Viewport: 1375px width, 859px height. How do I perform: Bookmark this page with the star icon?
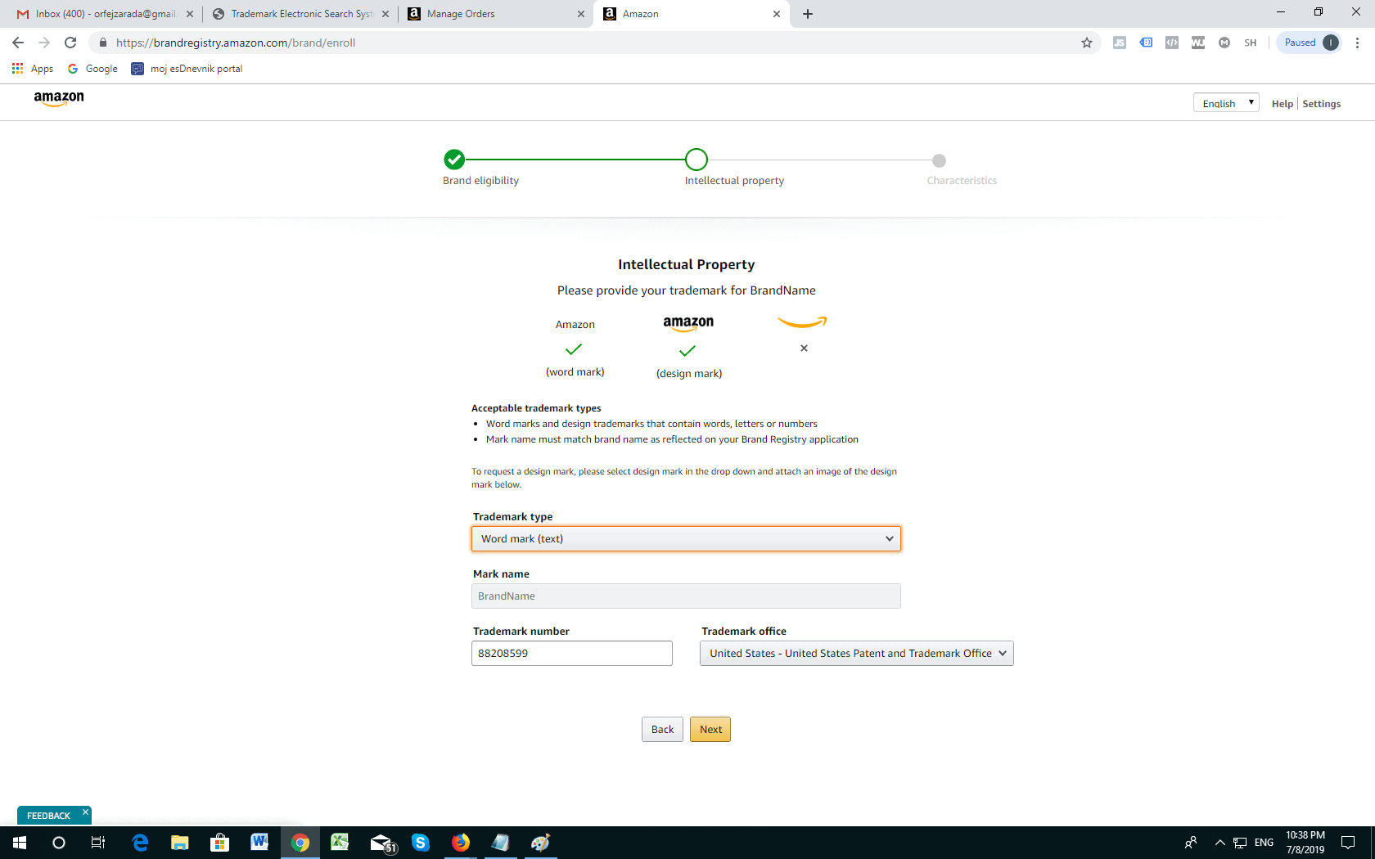coord(1087,43)
